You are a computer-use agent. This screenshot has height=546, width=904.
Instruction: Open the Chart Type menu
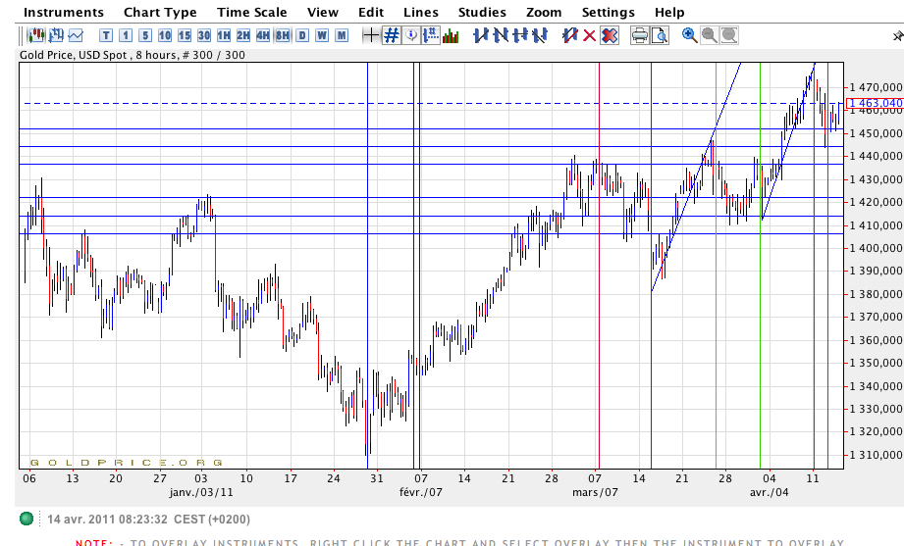click(x=160, y=12)
